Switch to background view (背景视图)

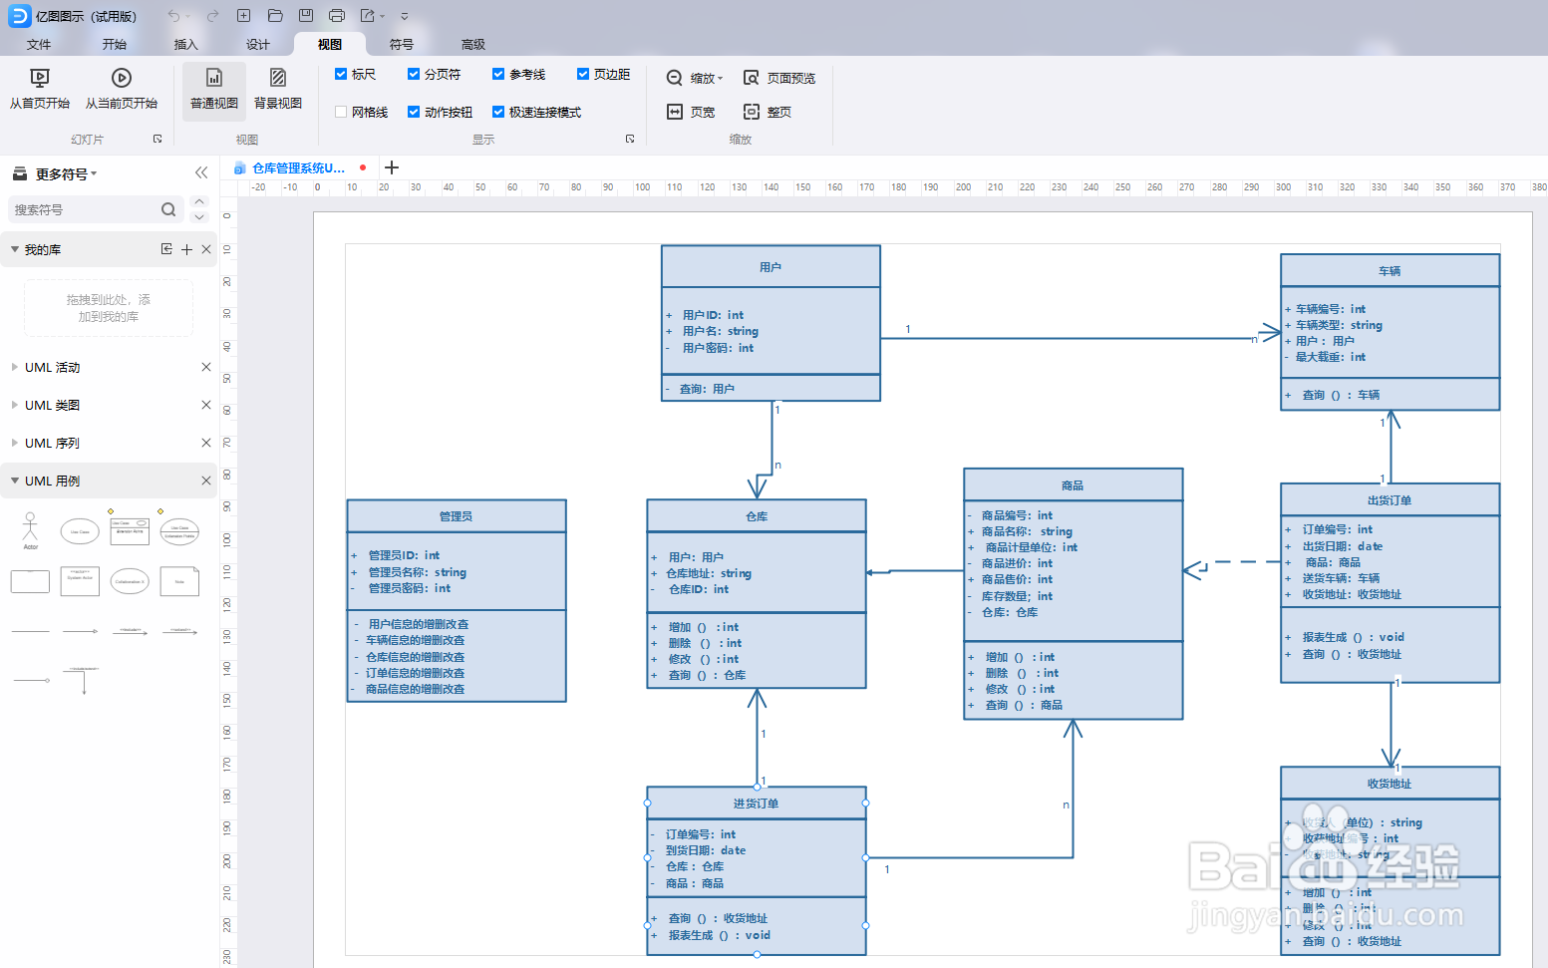click(x=278, y=90)
